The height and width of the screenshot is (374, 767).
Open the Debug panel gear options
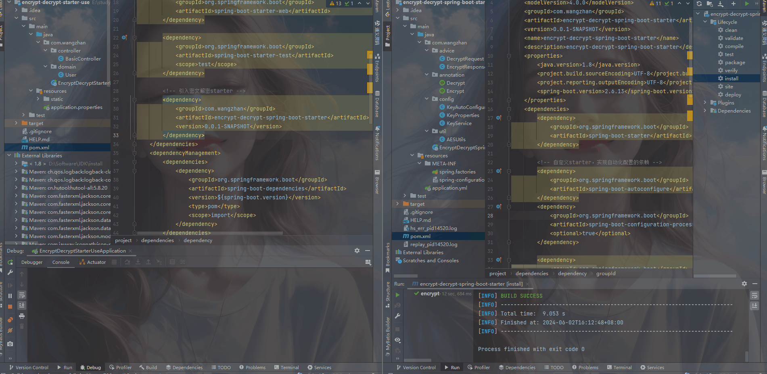[357, 251]
